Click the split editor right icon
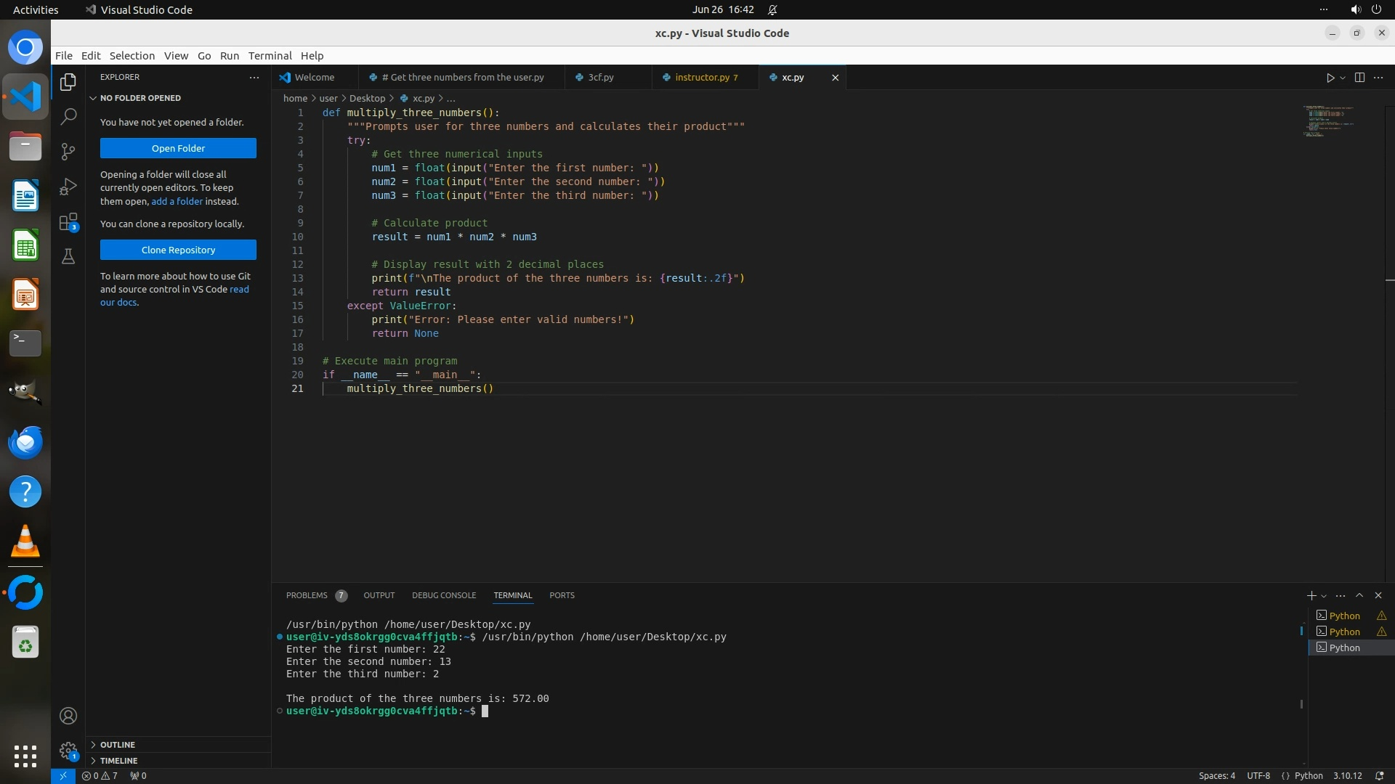This screenshot has height=784, width=1395. [1359, 78]
